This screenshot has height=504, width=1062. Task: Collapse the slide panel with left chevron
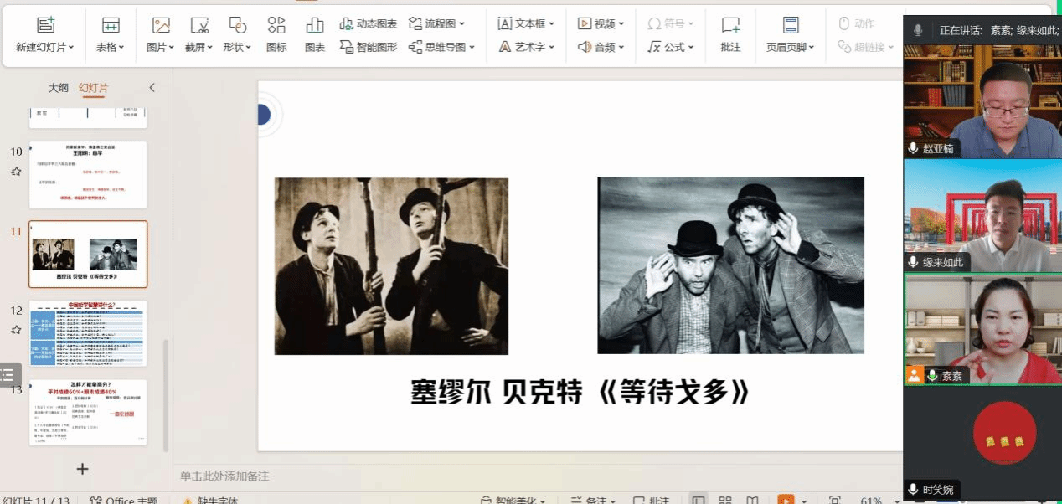pos(152,88)
